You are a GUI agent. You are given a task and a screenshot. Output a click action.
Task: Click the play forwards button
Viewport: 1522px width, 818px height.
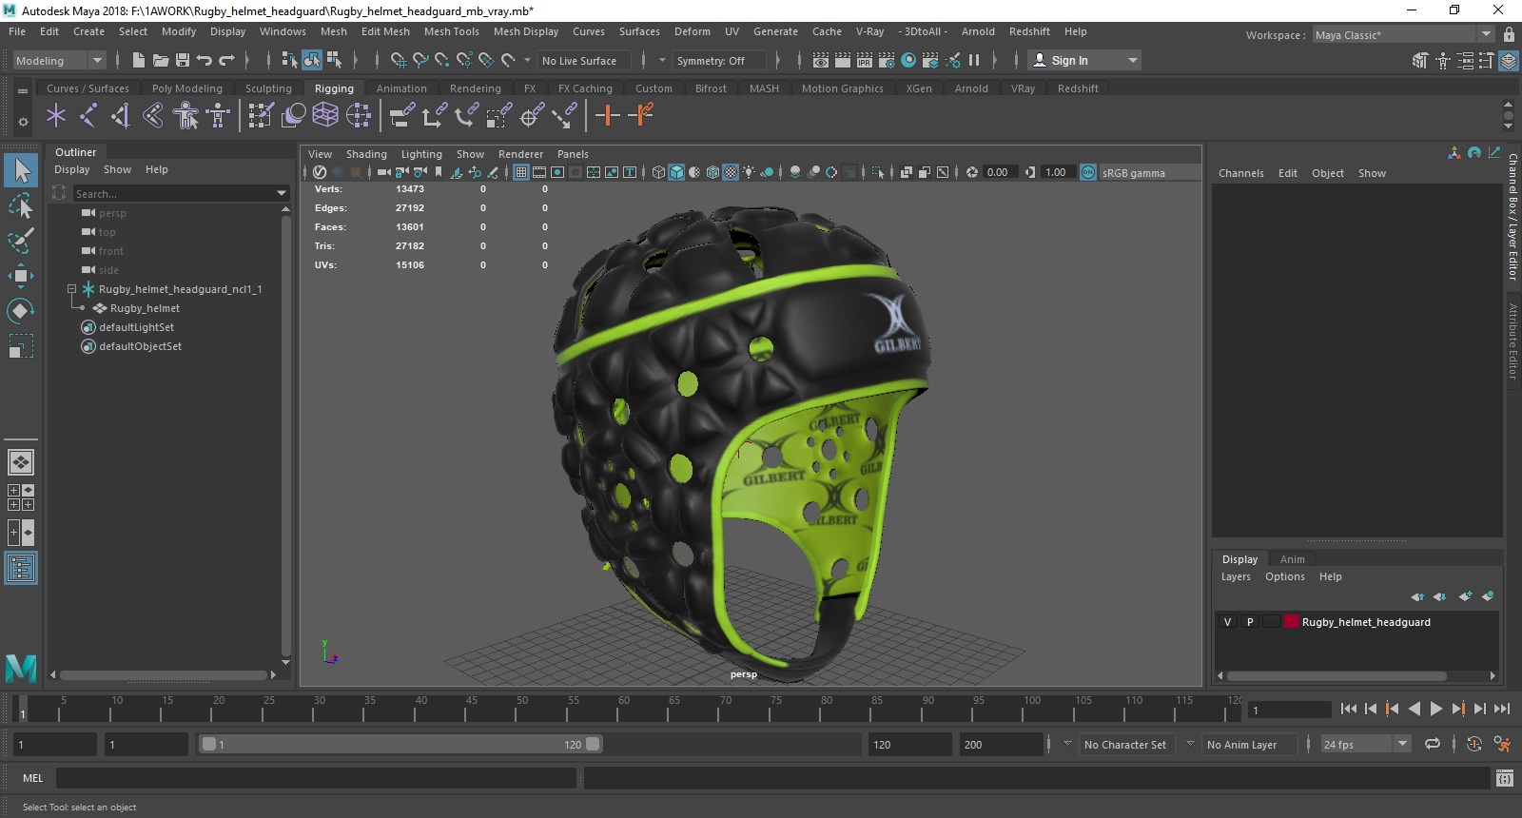[1436, 709]
